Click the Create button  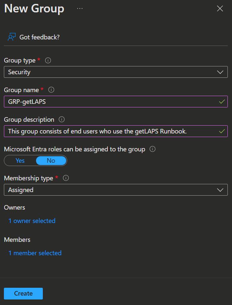(x=23, y=293)
